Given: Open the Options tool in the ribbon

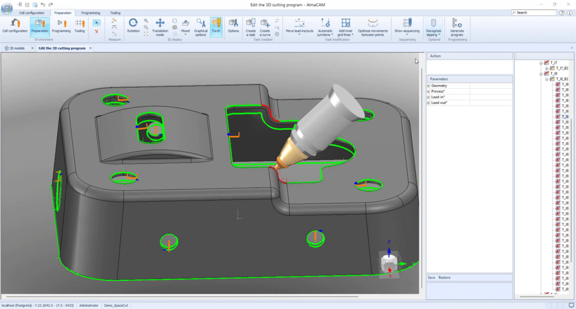Looking at the screenshot, I should 233,26.
